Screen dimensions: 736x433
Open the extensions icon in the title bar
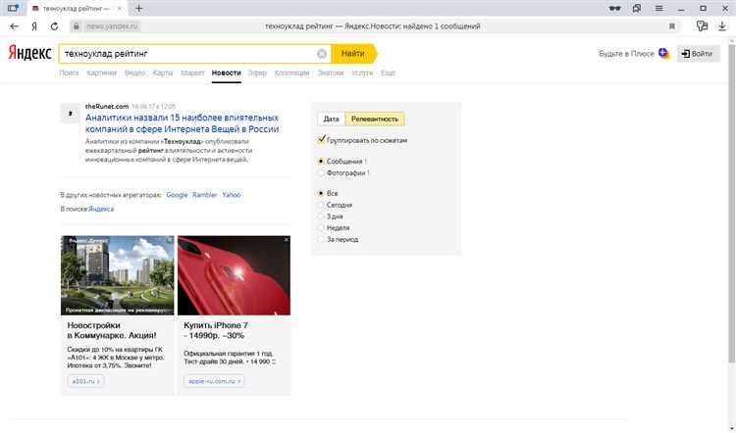point(637,8)
